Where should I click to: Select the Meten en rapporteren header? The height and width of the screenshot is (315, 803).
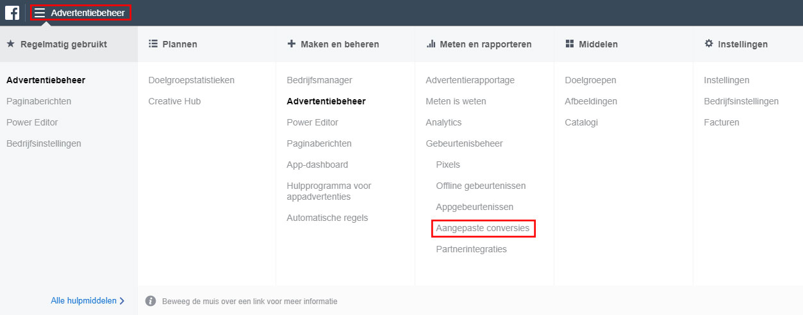pos(486,44)
